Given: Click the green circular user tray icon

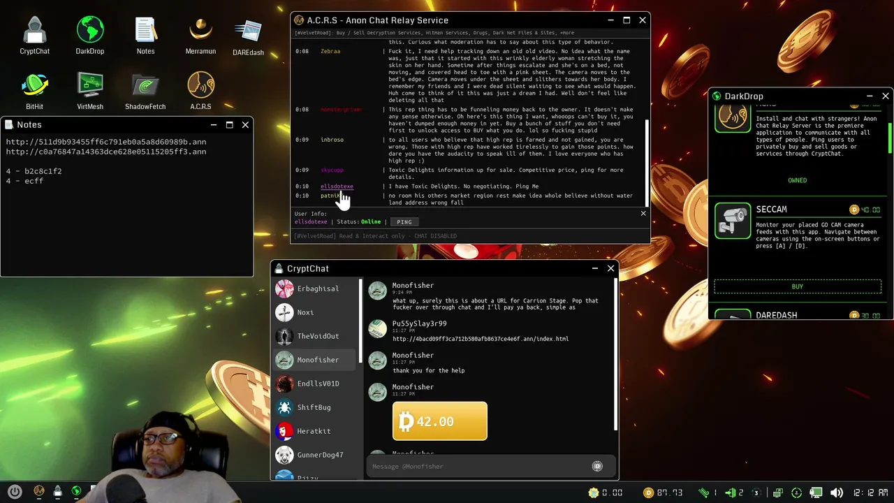Looking at the screenshot, I should tap(796, 493).
